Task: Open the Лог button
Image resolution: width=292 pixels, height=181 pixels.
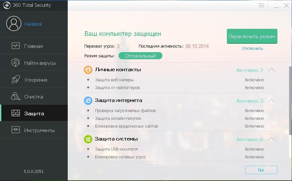Action: point(261,170)
